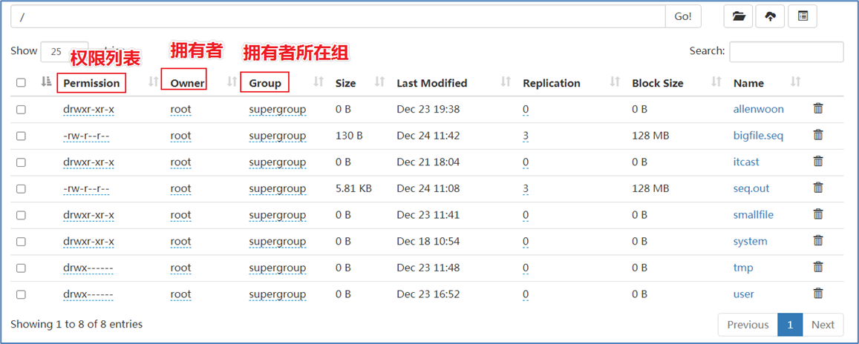Delete bigfile.seq with its trash icon
The image size is (859, 344).
point(818,134)
